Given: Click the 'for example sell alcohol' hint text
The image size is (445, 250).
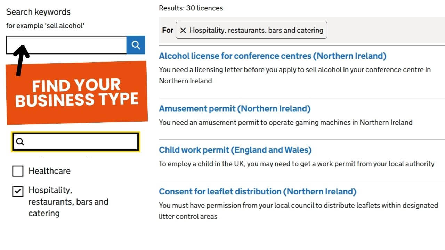Looking at the screenshot, I should [45, 26].
